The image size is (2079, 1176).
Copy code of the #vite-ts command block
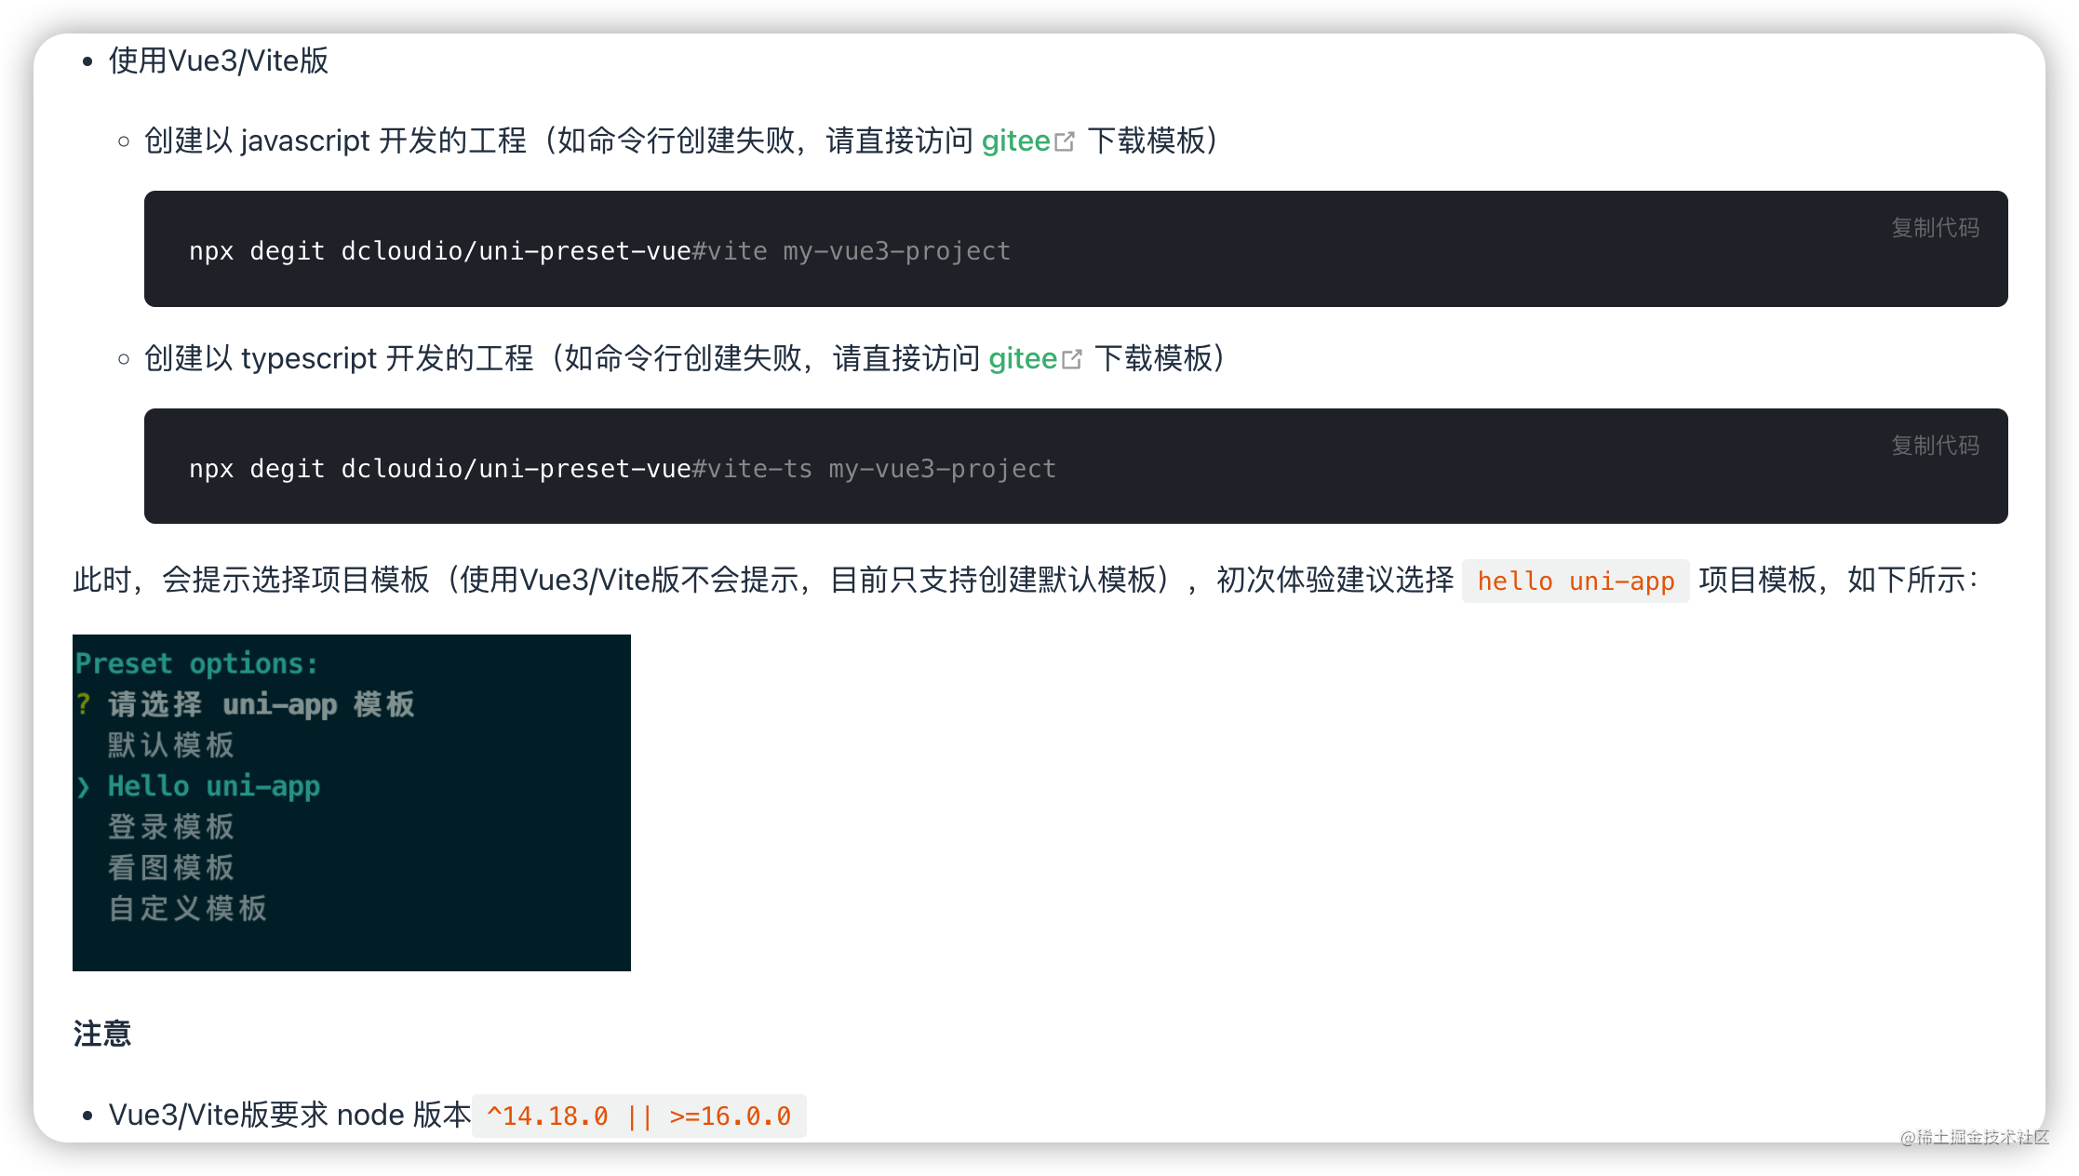pos(1935,446)
